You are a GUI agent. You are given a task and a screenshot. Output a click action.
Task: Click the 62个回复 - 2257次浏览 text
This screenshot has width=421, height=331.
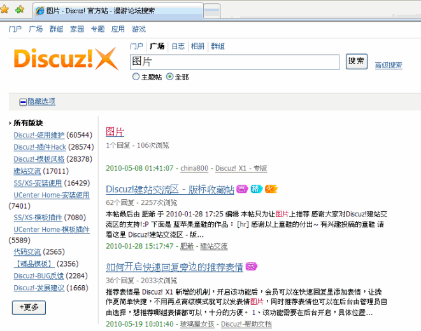click(141, 202)
